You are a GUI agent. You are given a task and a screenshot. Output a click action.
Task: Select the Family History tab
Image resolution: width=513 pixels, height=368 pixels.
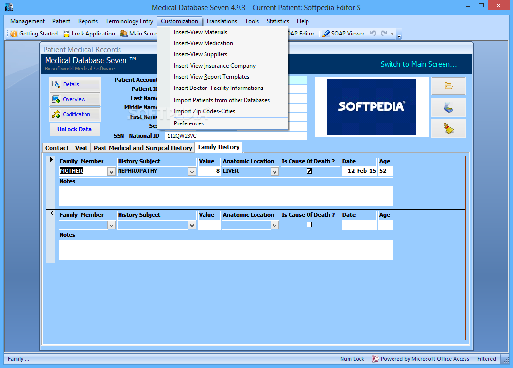coord(219,147)
